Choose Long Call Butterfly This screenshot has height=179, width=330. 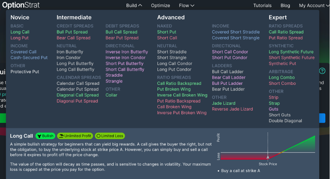(75, 69)
